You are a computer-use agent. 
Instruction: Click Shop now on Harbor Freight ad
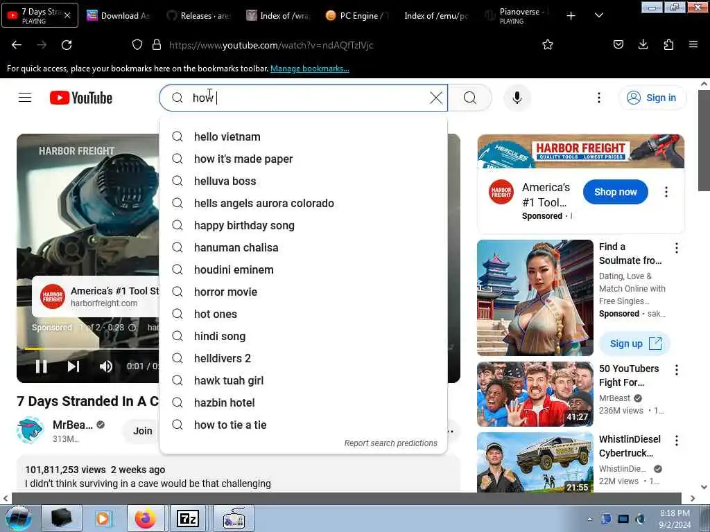[616, 192]
